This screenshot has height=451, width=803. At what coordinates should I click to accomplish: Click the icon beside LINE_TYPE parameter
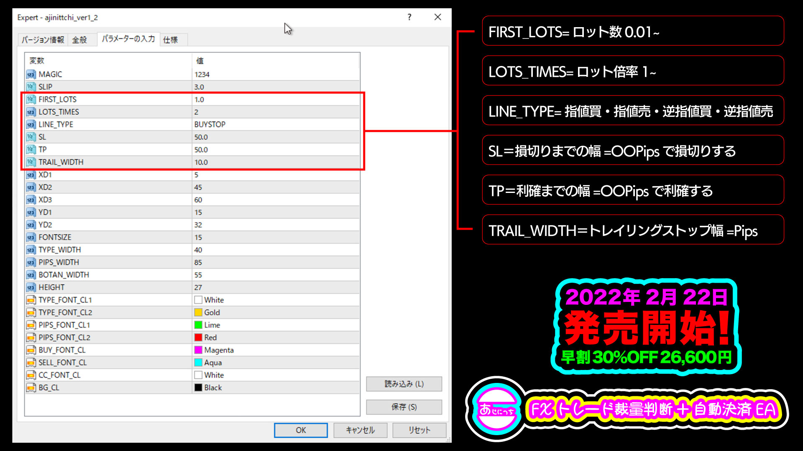pos(31,124)
